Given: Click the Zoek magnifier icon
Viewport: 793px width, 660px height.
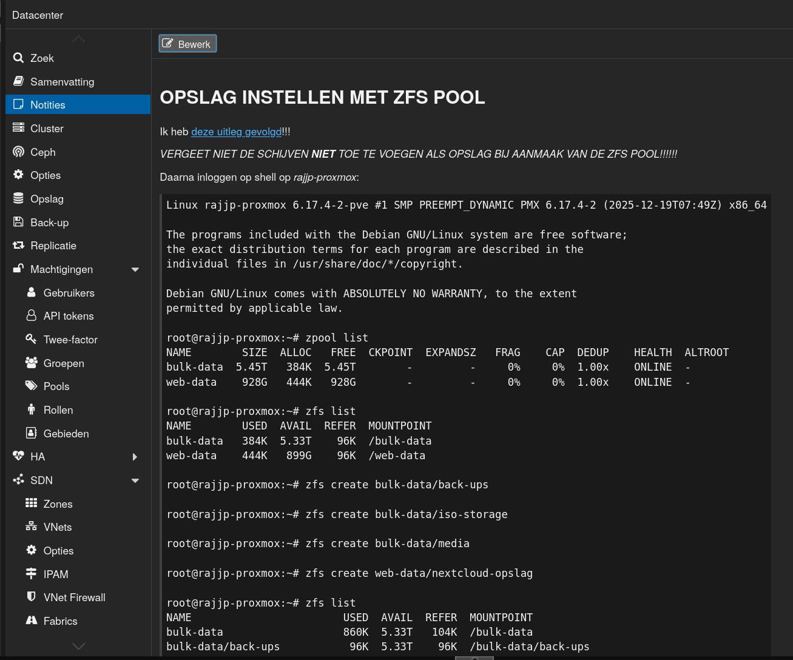Looking at the screenshot, I should [18, 58].
